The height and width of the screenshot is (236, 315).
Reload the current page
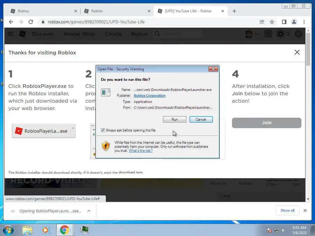[31, 22]
